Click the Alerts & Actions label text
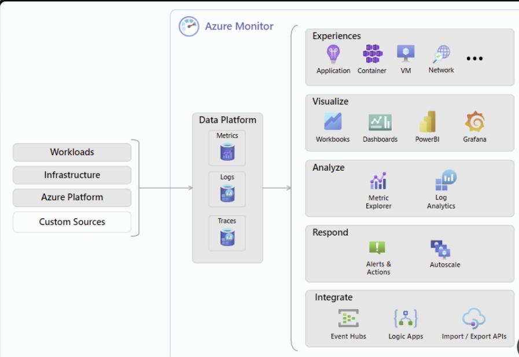This screenshot has height=357, width=519. click(378, 268)
